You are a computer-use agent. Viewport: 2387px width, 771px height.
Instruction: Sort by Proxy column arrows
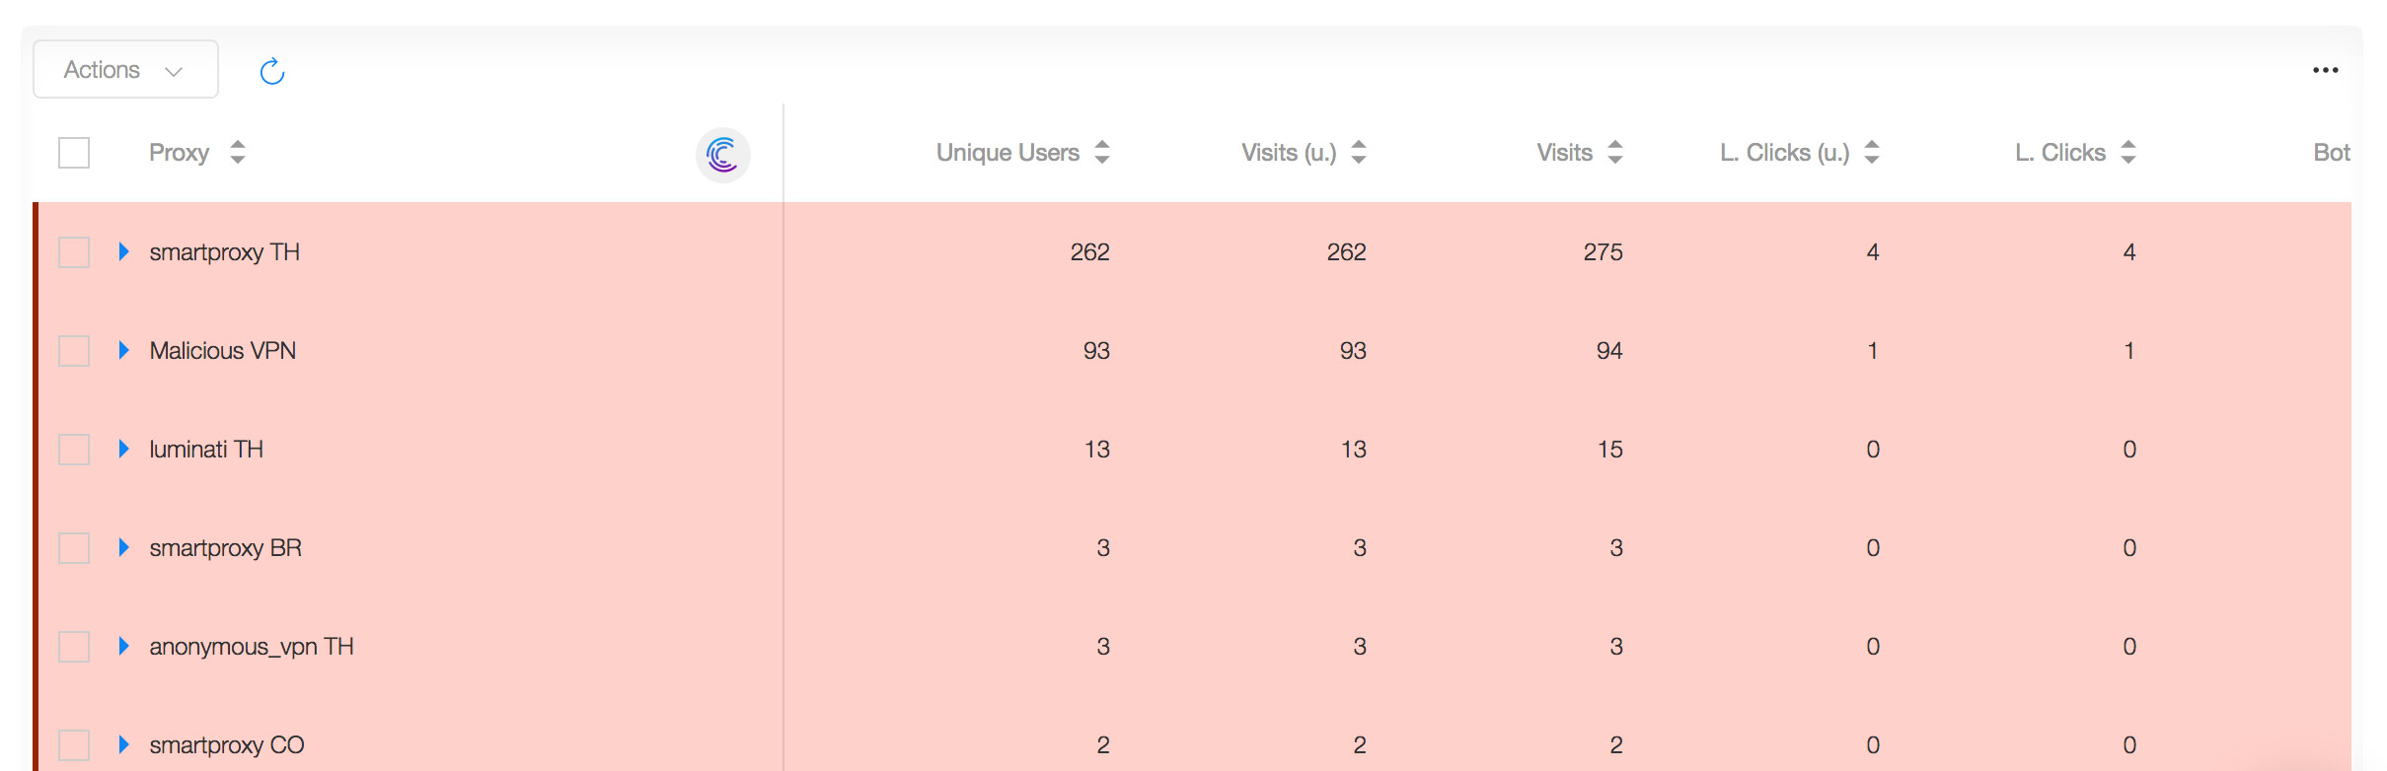238,153
